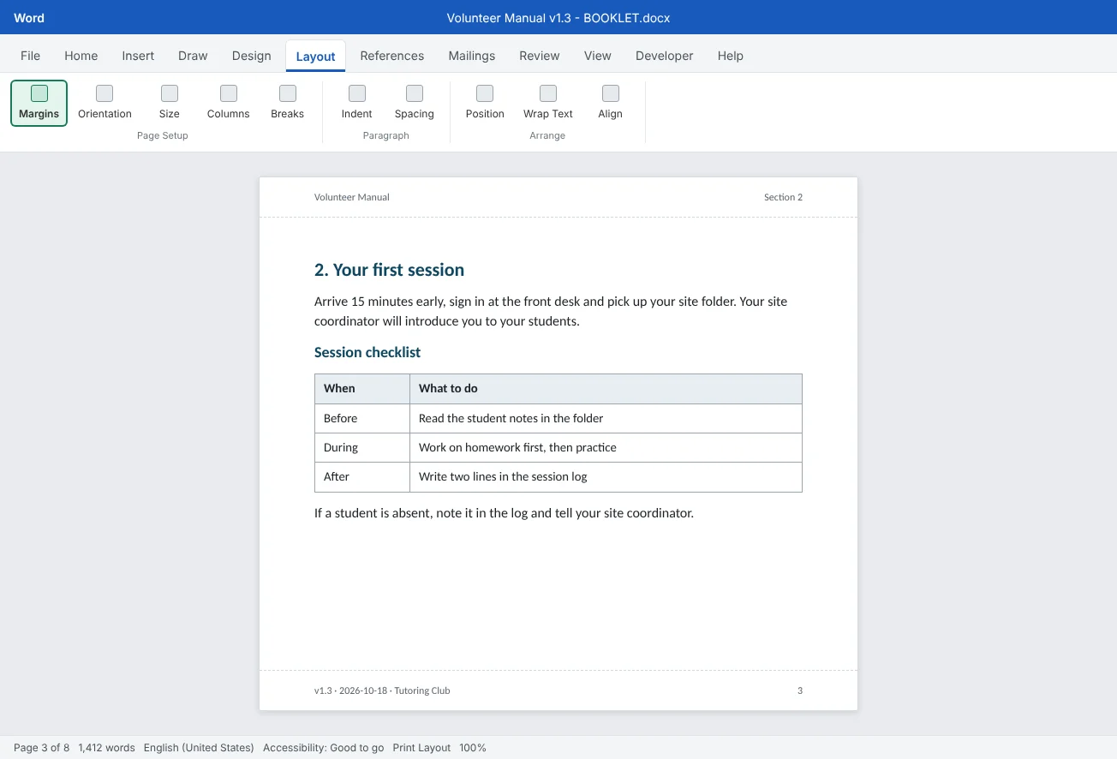Image resolution: width=1117 pixels, height=759 pixels.
Task: Click the 'Section 2' header text
Action: pyautogui.click(x=783, y=197)
